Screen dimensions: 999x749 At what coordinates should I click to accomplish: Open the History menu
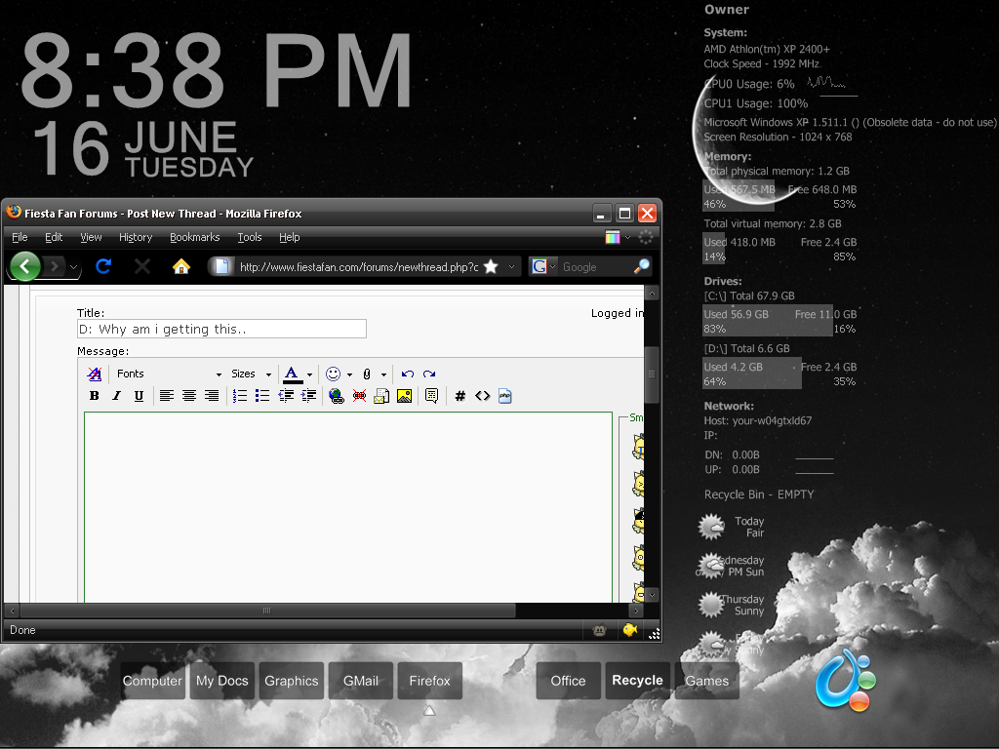coord(136,237)
